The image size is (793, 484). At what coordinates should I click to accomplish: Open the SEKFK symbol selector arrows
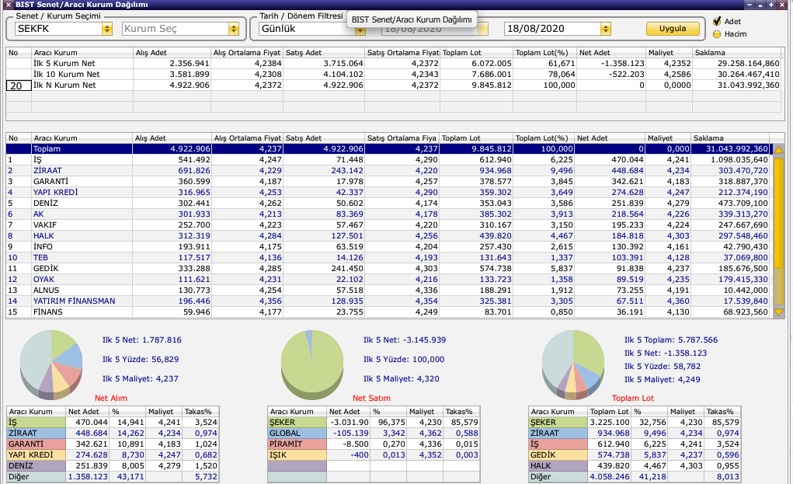106,29
